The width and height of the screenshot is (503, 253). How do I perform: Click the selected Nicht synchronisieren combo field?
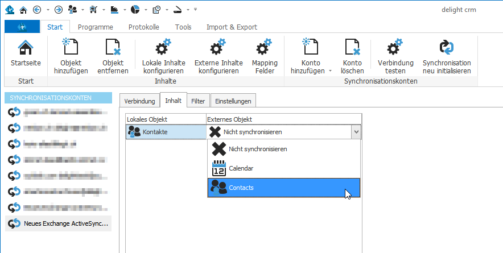tap(279, 132)
